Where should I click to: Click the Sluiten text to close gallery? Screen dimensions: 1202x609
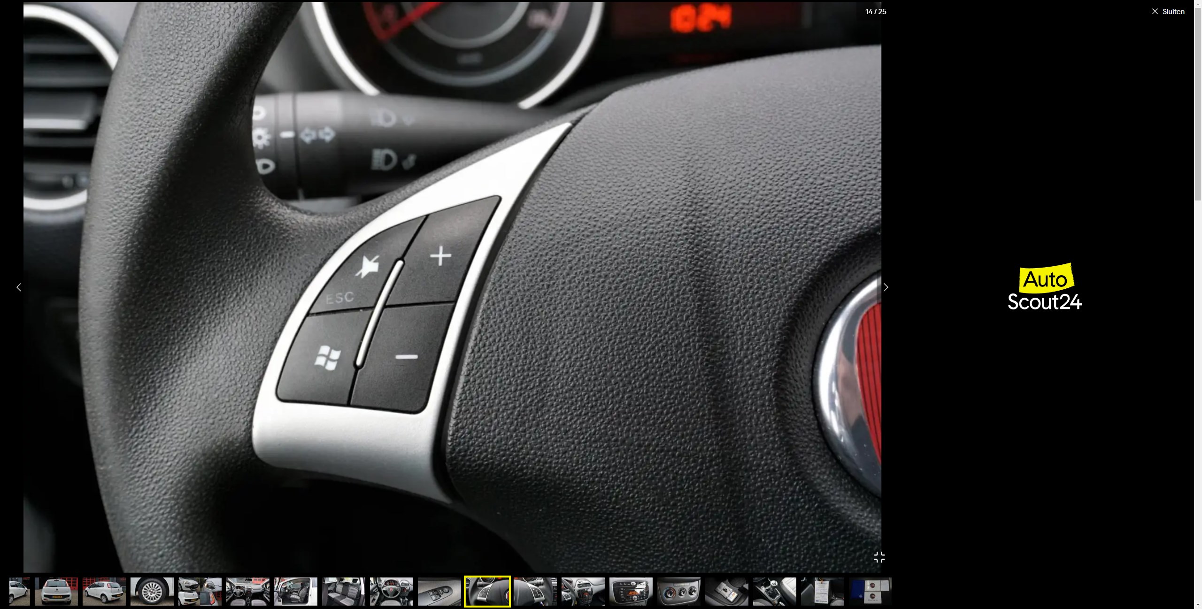[1173, 12]
